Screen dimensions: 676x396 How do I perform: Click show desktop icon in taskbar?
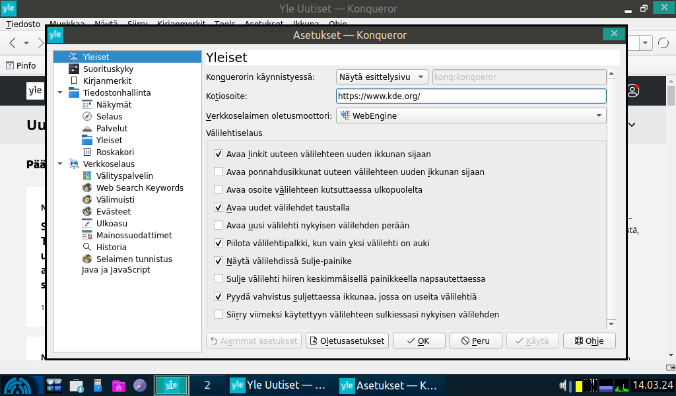click(54, 385)
